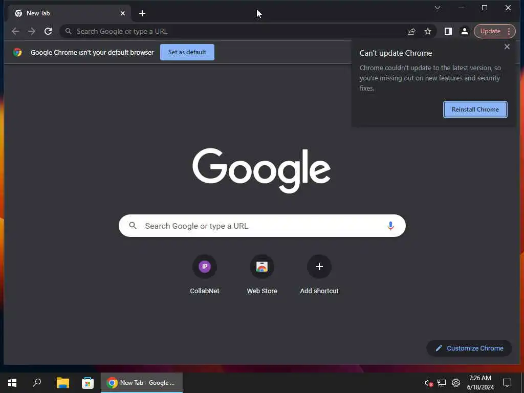Click the Google logo

[x=261, y=170]
